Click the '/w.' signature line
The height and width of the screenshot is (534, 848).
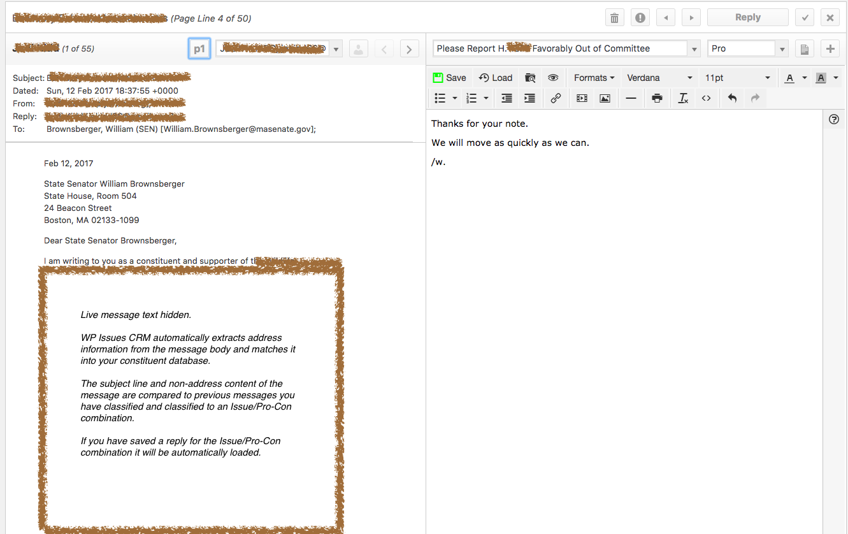click(x=438, y=162)
